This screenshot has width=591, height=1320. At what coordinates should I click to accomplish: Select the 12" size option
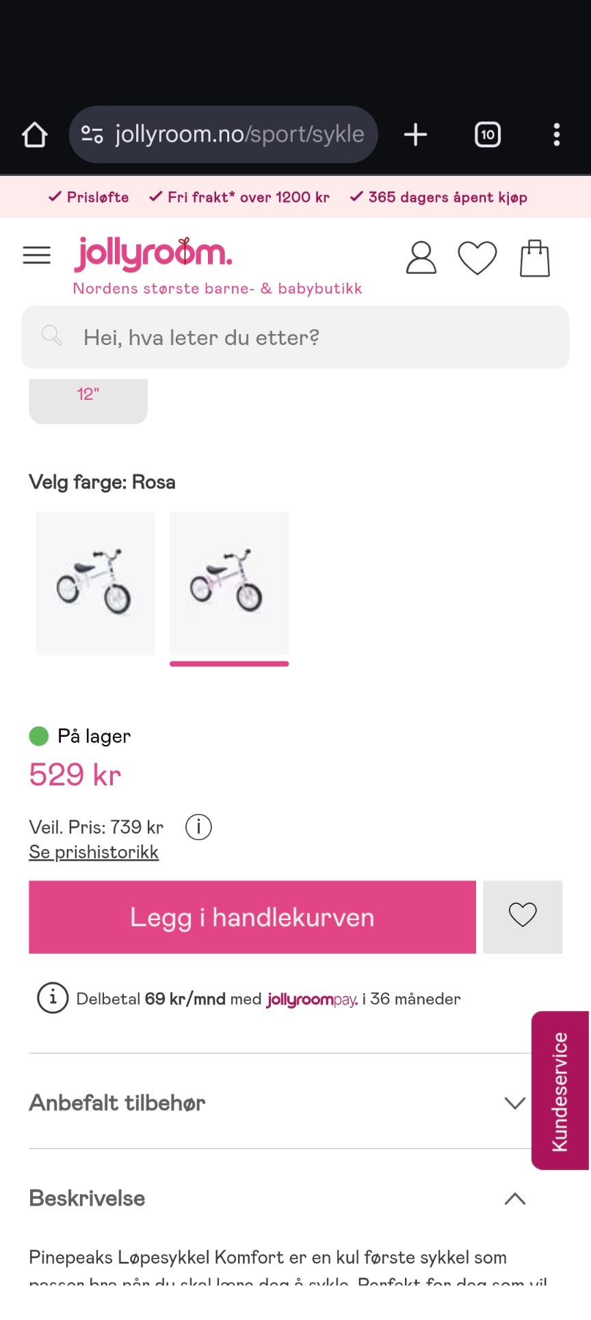(88, 401)
